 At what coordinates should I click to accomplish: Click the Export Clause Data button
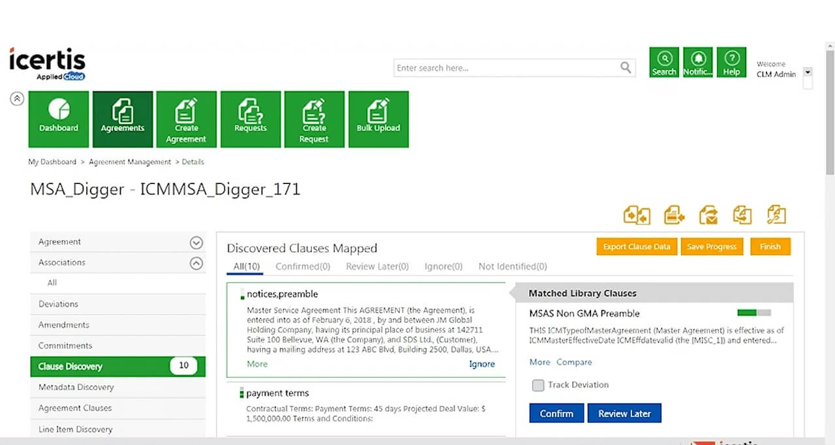636,247
